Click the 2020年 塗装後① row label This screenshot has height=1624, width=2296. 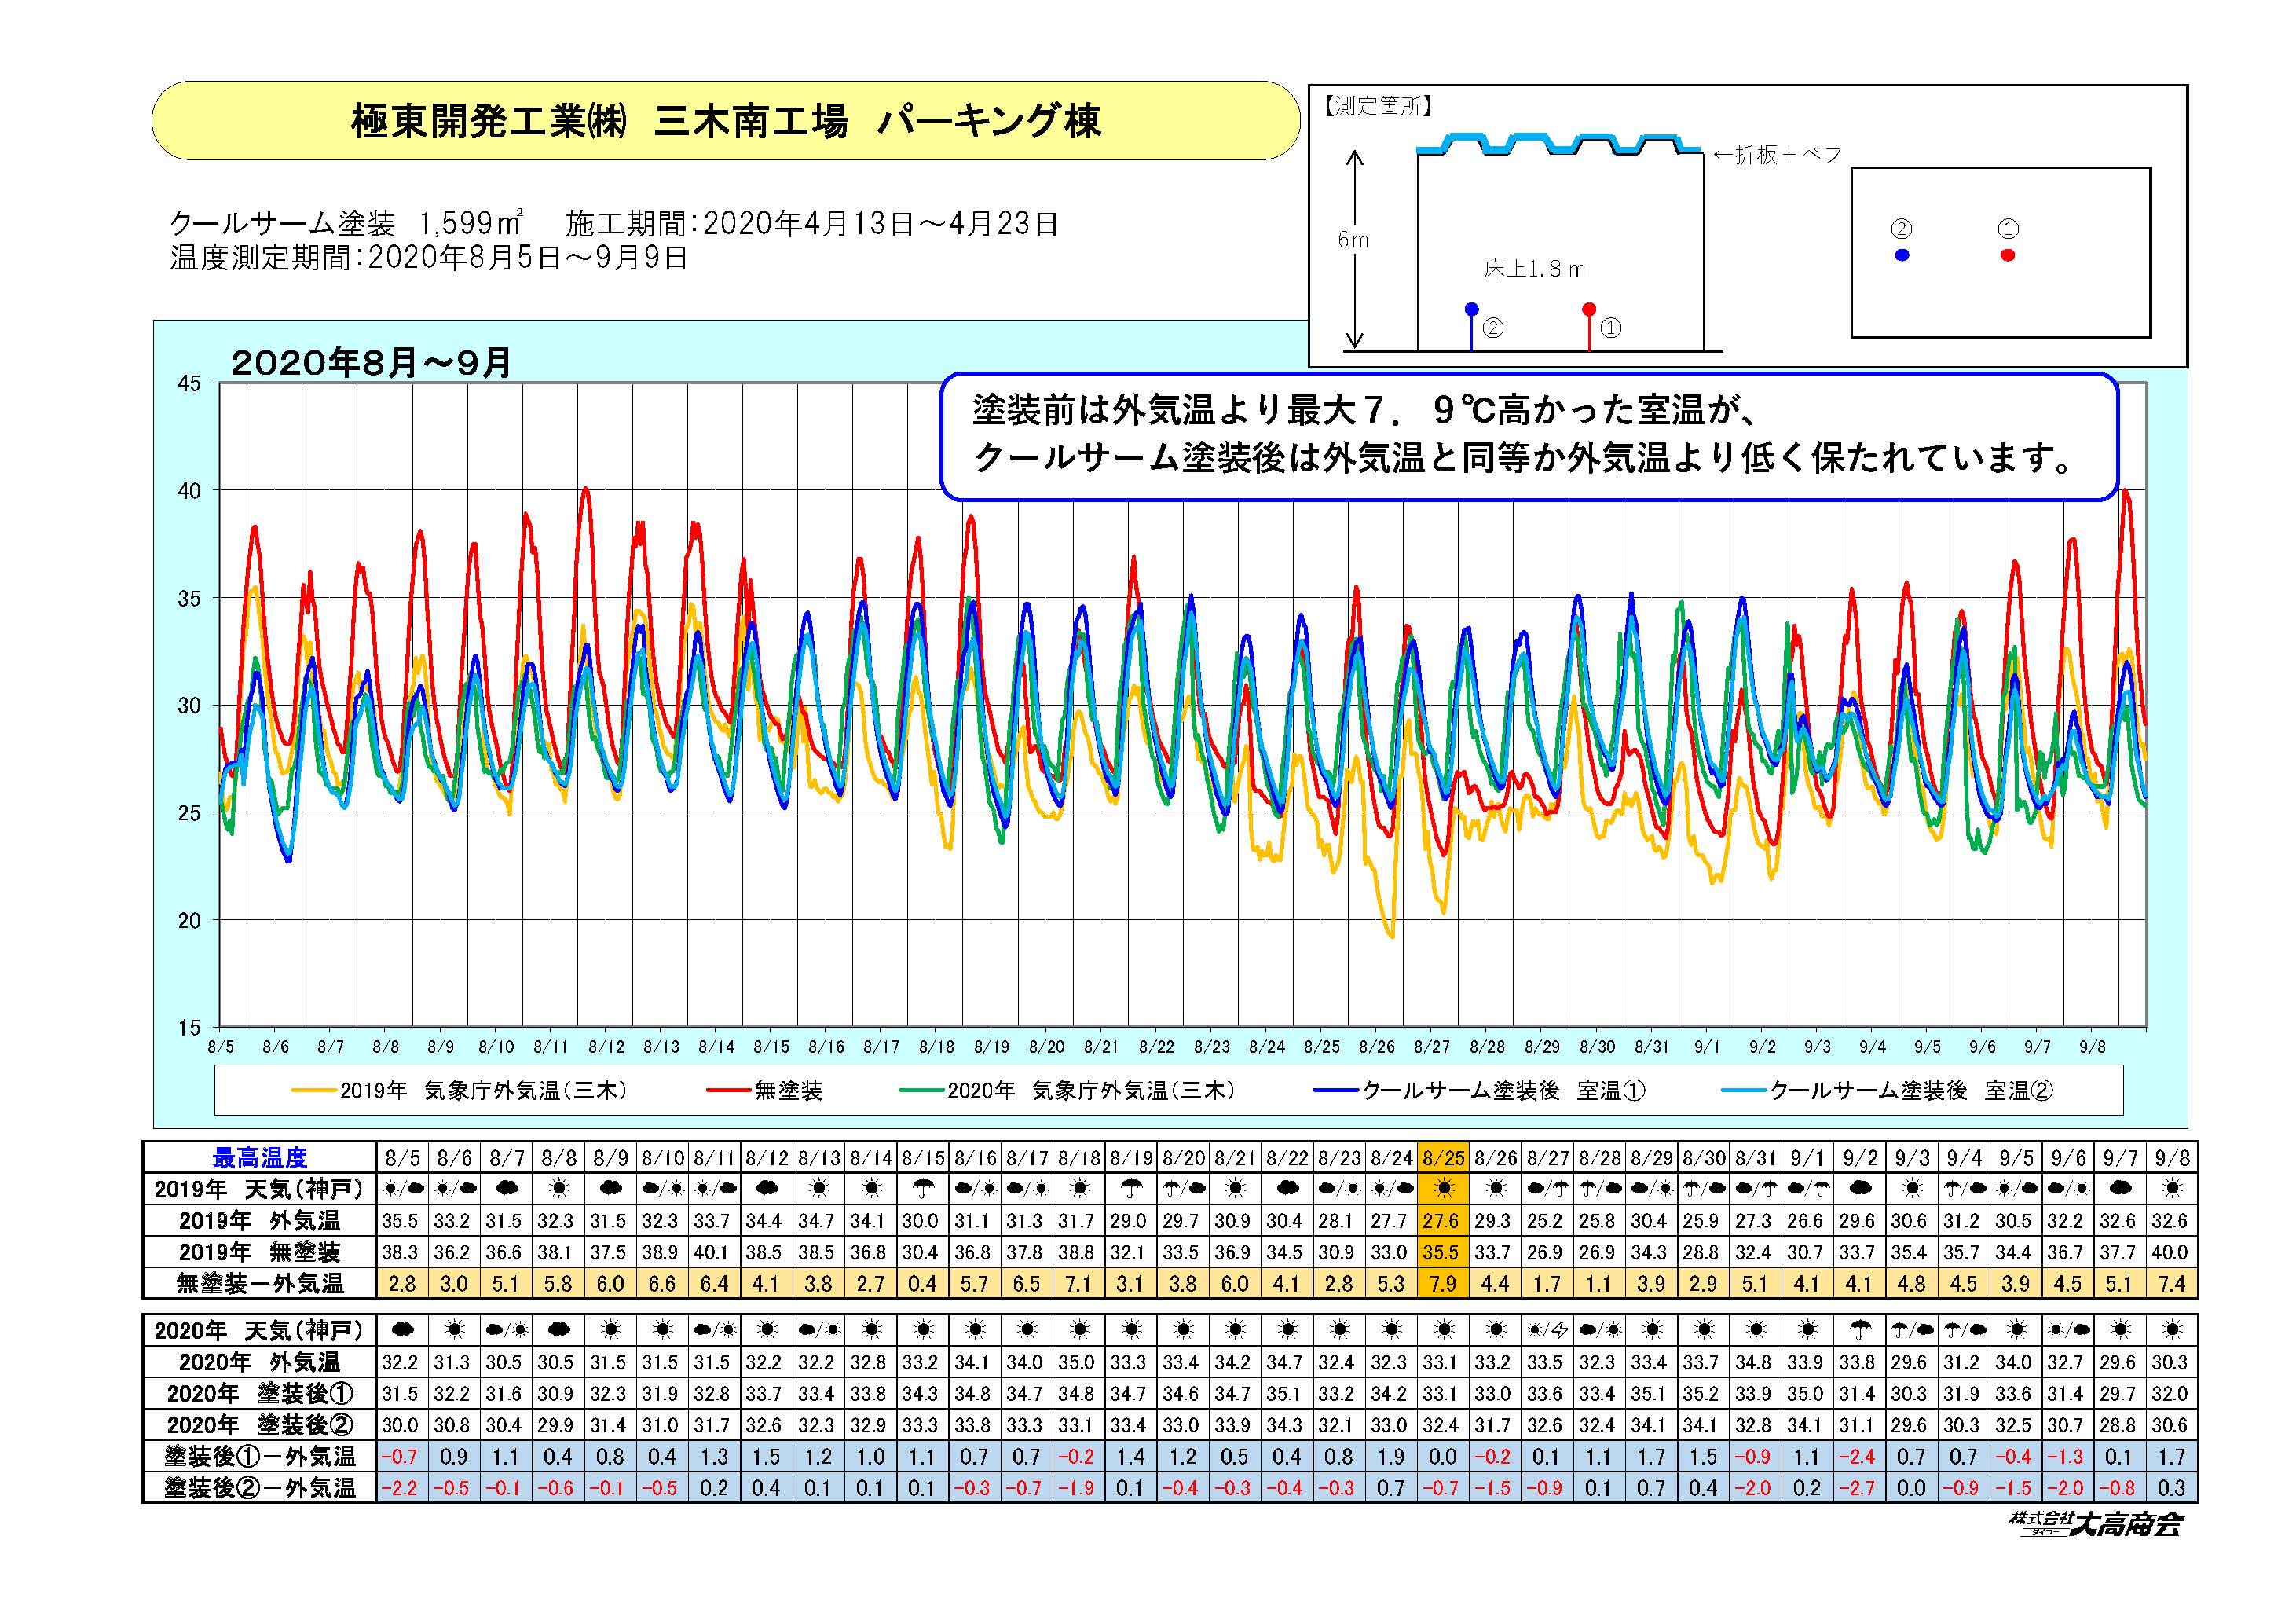(x=260, y=1394)
